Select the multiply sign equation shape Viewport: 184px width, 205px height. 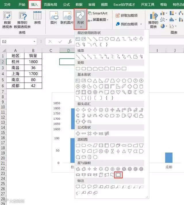(x=89, y=133)
